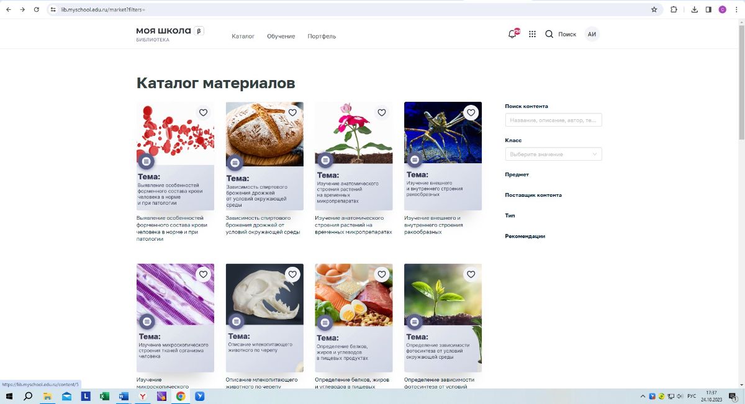Click the Поиск text in header
The height and width of the screenshot is (404, 745).
pyautogui.click(x=567, y=34)
